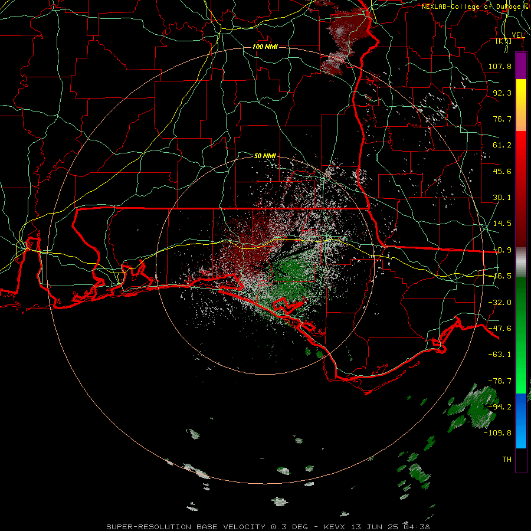
Task: Click the 61.2 value on velocity scale
Action: [x=502, y=145]
